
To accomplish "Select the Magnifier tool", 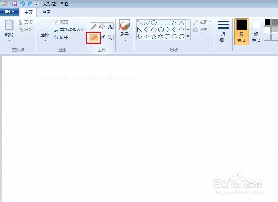I will pos(110,37).
